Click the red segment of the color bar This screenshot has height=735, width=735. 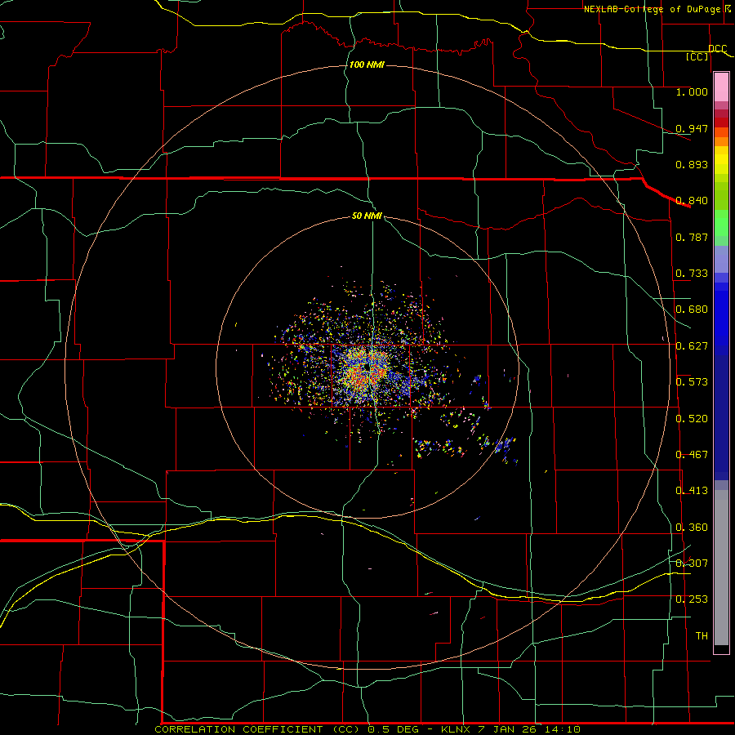pyautogui.click(x=721, y=122)
